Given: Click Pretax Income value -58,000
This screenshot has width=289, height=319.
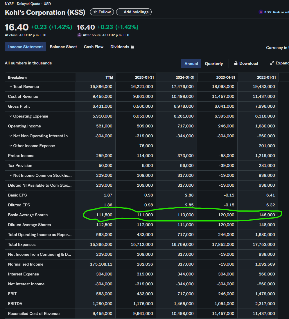Looking at the screenshot, I should 227,156.
